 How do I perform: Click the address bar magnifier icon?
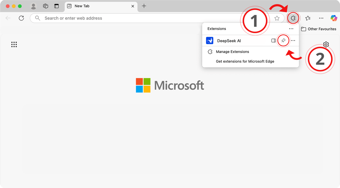(38, 18)
